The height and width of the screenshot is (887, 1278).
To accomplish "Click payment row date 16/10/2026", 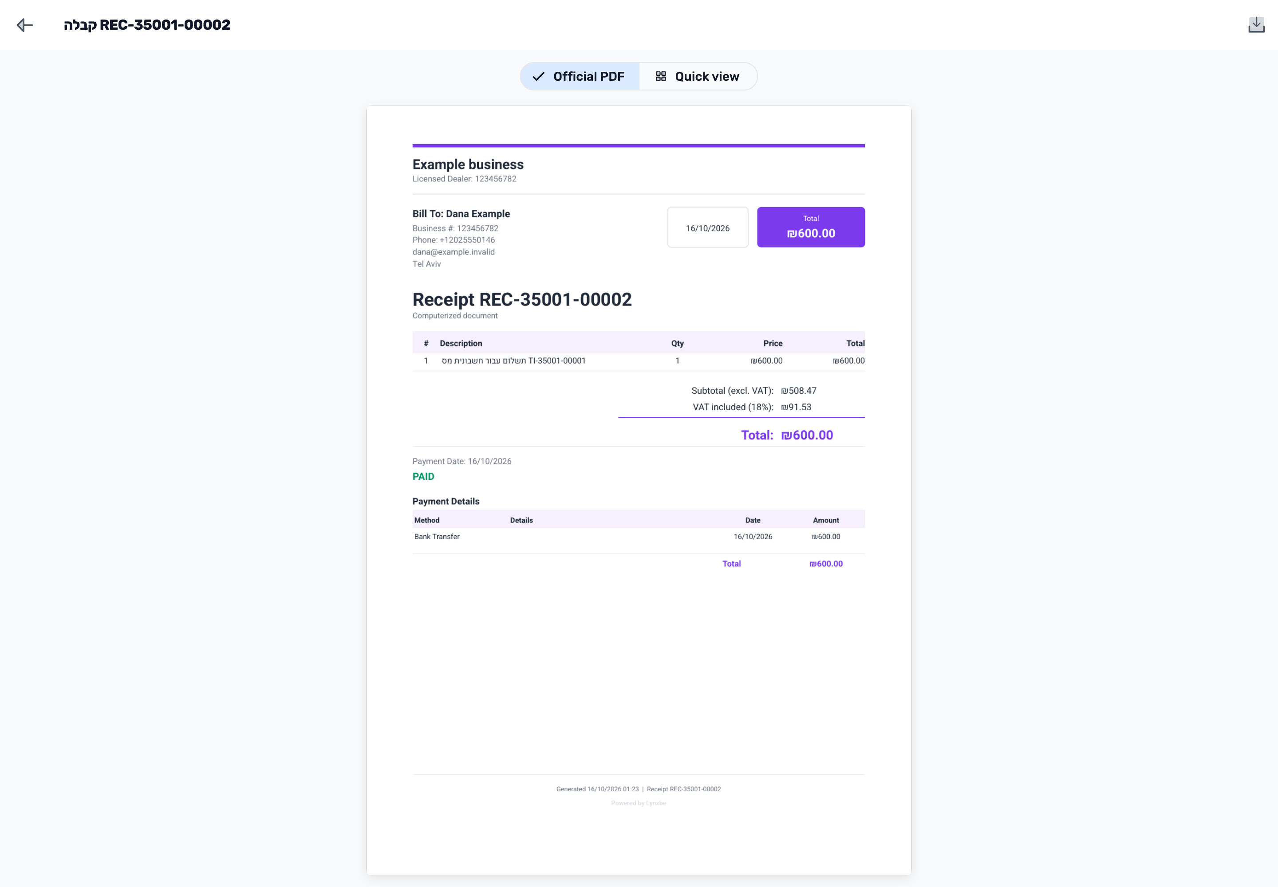I will [753, 537].
